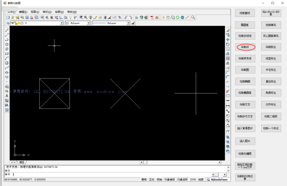
Task: Switch to the 模型 model tab below the canvas
Action: [x=22, y=162]
